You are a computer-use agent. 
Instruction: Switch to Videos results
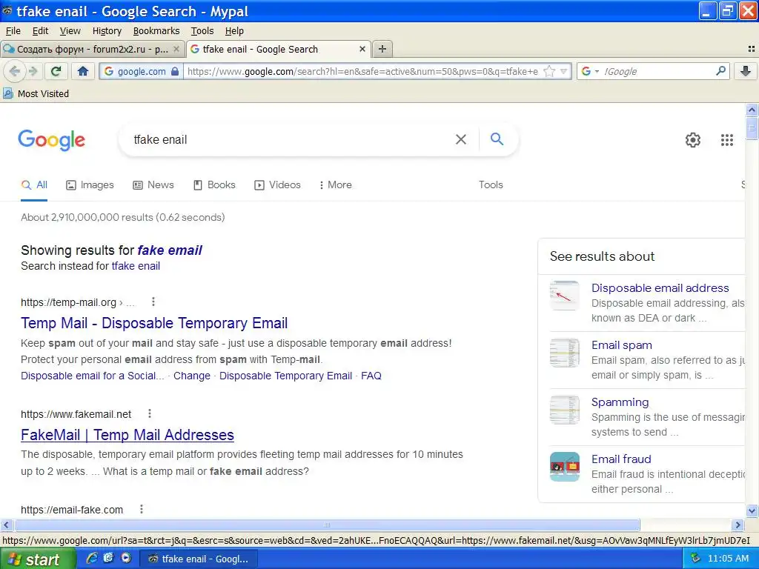(x=277, y=184)
